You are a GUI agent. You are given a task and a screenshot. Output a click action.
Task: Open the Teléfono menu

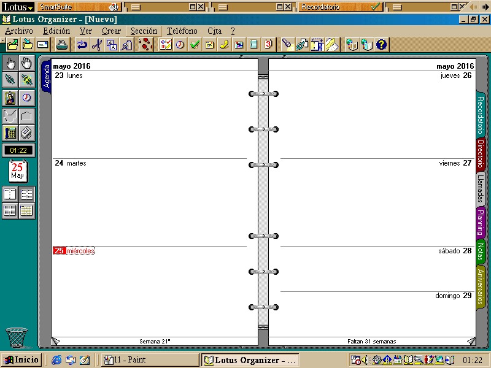click(x=182, y=31)
